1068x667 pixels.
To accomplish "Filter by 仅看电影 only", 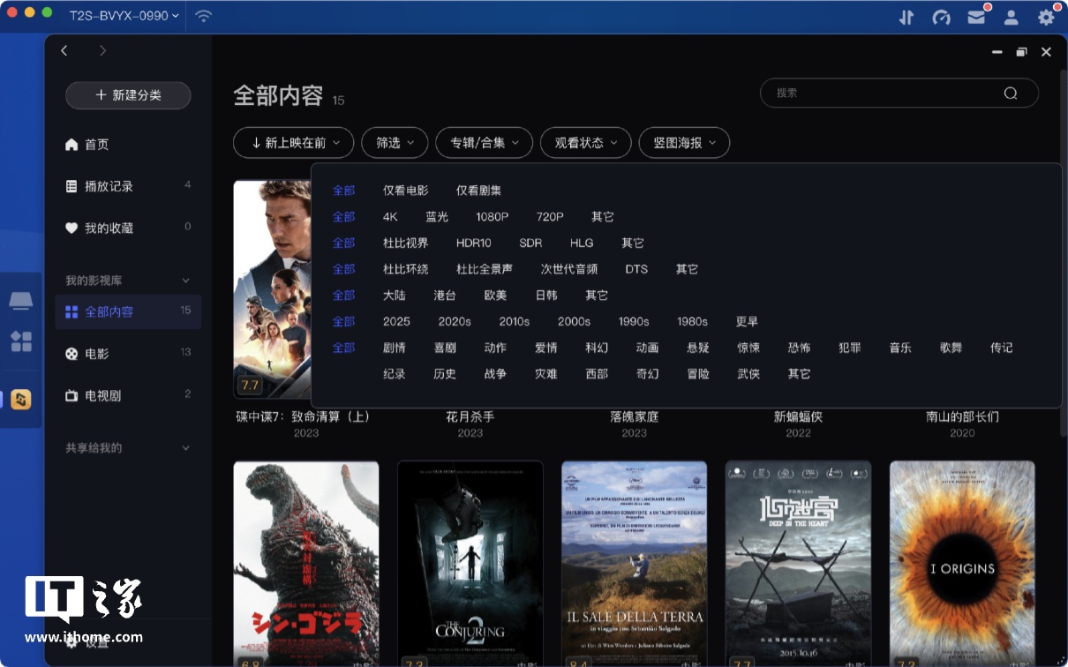I will click(x=405, y=191).
